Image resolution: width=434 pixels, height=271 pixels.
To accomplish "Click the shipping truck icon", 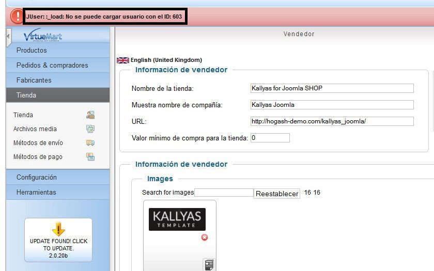I will click(90, 142).
